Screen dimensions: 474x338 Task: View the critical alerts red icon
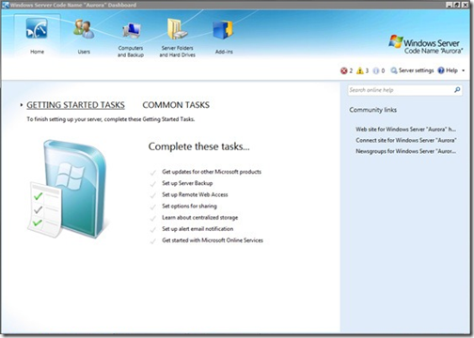343,70
